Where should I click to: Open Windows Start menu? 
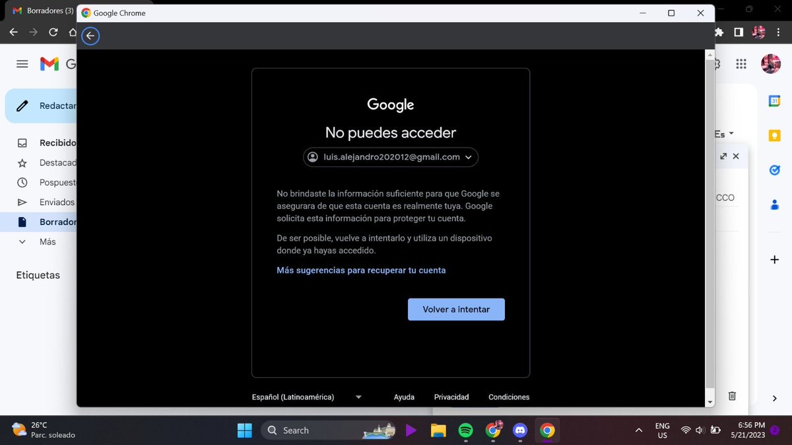point(245,430)
